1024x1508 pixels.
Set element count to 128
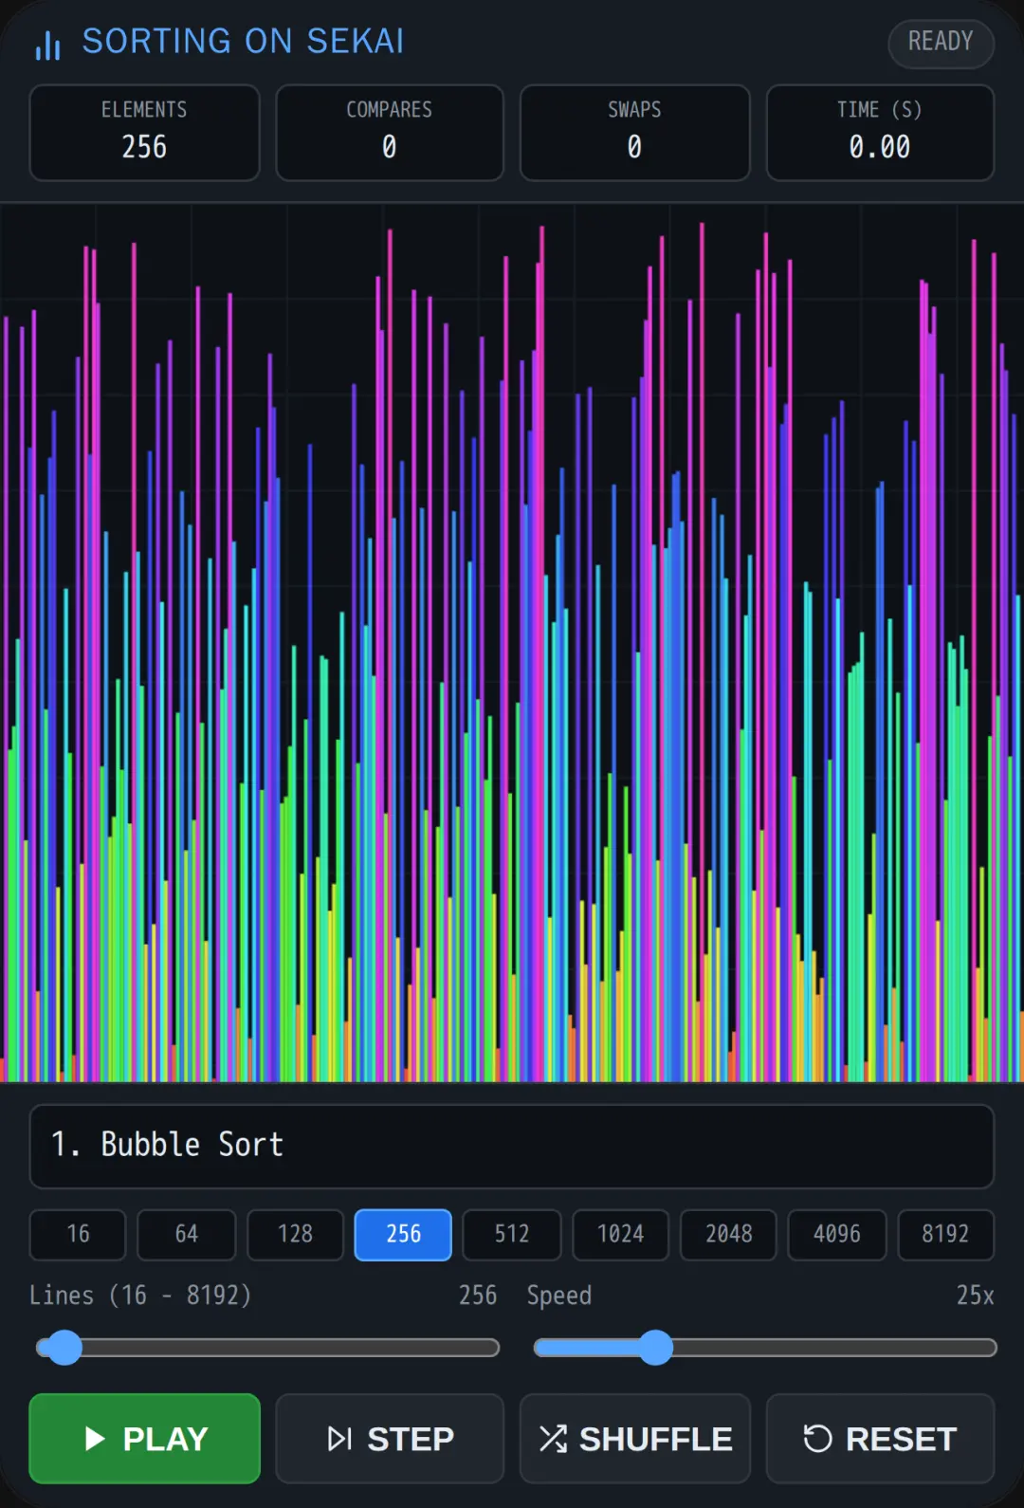[295, 1234]
